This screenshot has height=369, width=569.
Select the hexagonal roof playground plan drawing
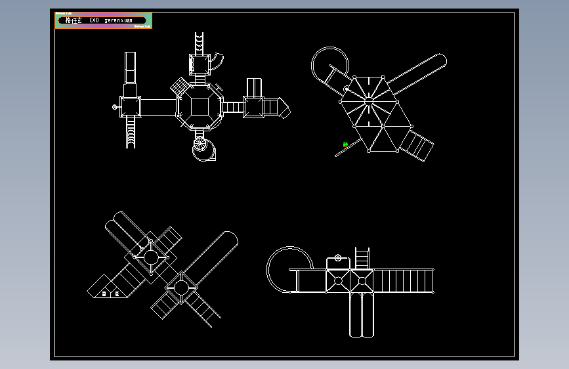pyautogui.click(x=379, y=104)
